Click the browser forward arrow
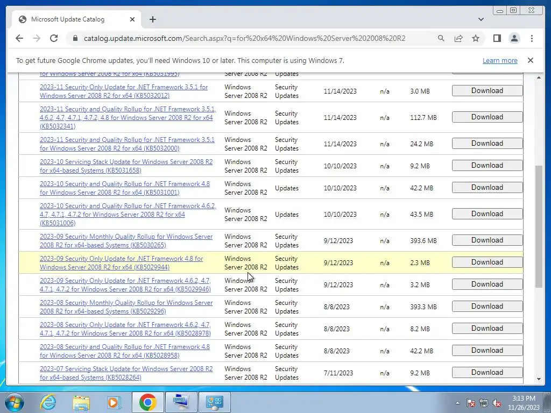 [37, 38]
